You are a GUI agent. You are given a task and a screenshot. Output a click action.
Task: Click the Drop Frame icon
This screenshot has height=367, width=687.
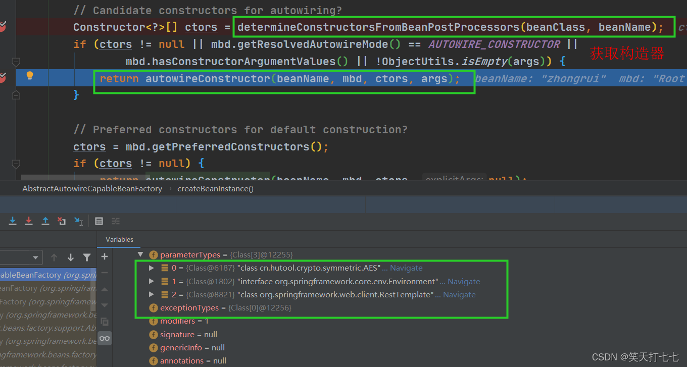62,221
